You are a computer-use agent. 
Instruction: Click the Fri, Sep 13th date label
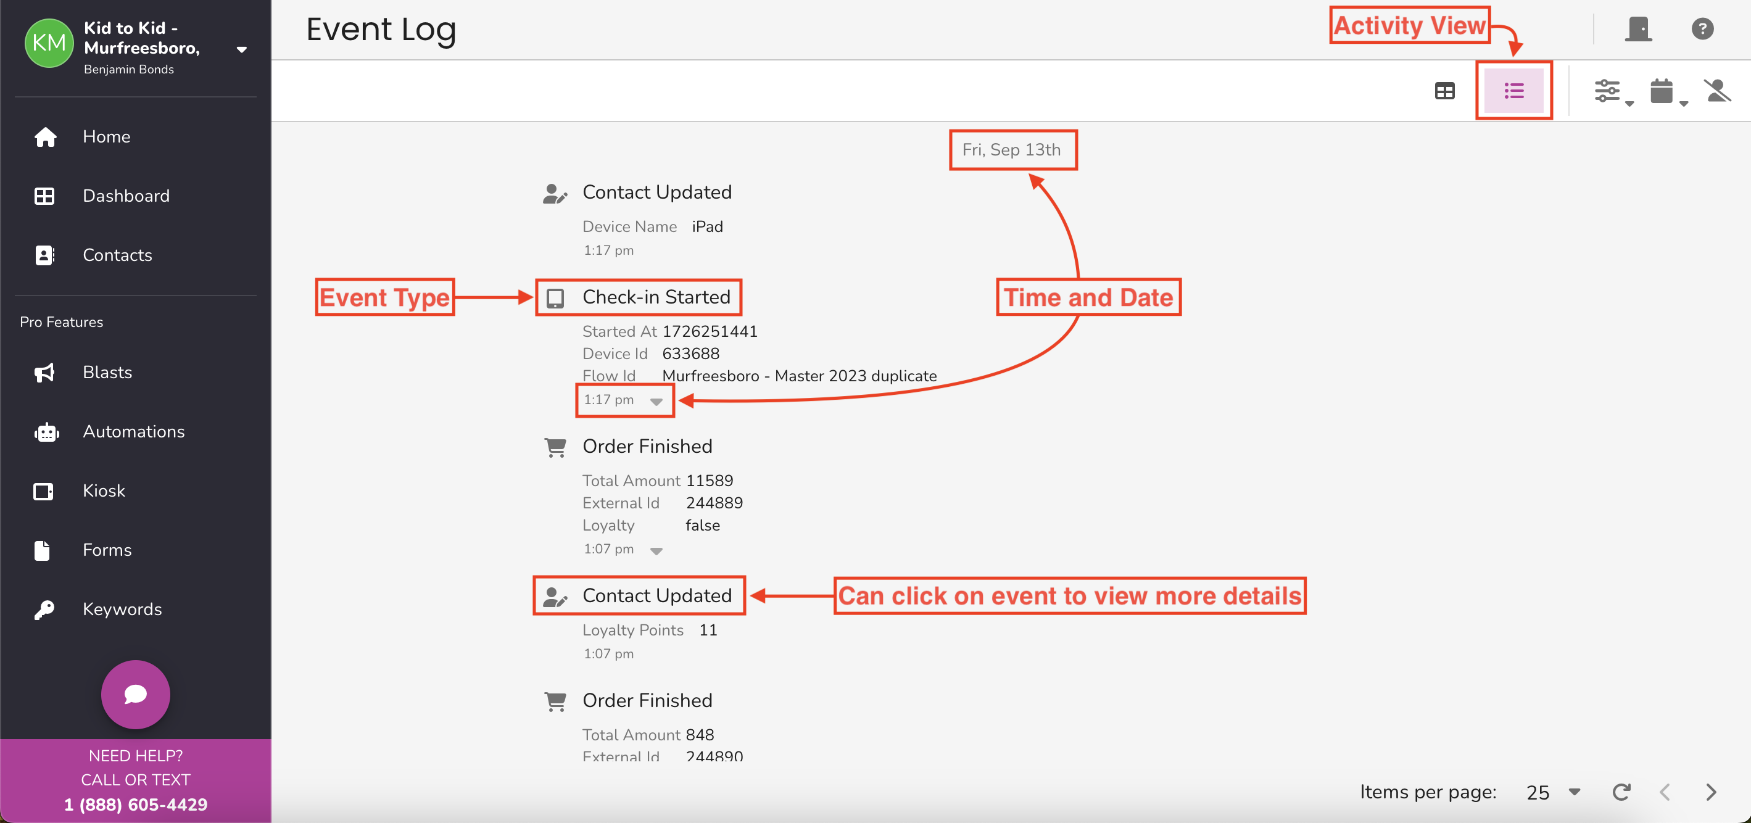click(x=1011, y=149)
